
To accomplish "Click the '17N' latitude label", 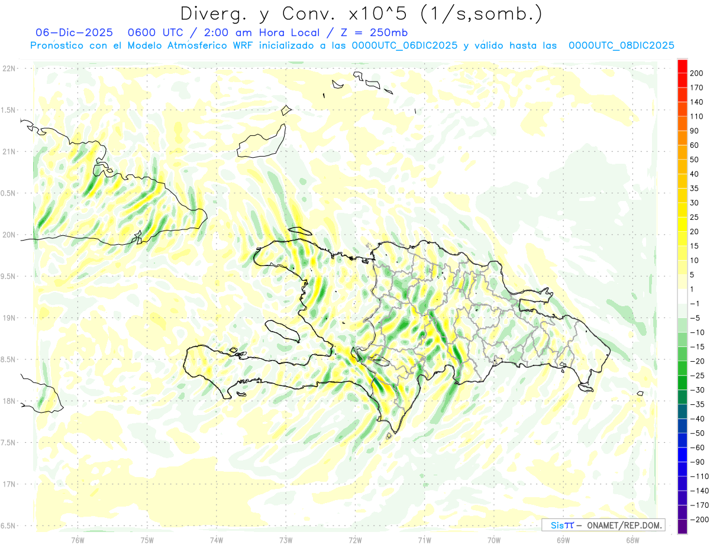I will click(x=9, y=484).
